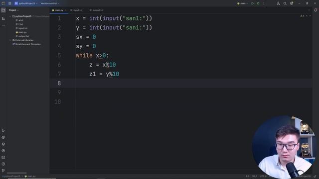319x179 pixels.
Task: Click line number 10 in the gutter
Action: pos(58,101)
